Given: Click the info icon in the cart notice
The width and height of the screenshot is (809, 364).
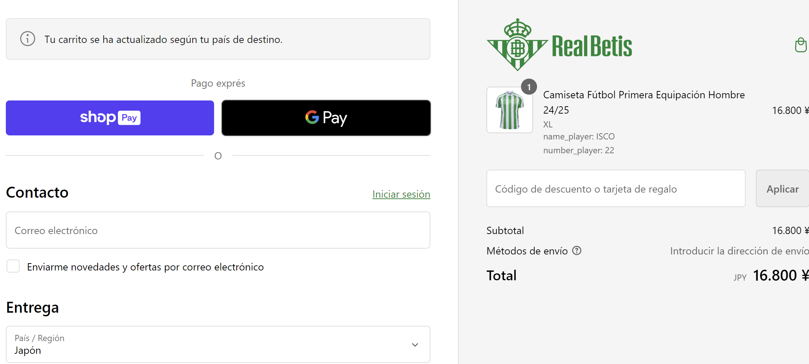Looking at the screenshot, I should pos(28,39).
